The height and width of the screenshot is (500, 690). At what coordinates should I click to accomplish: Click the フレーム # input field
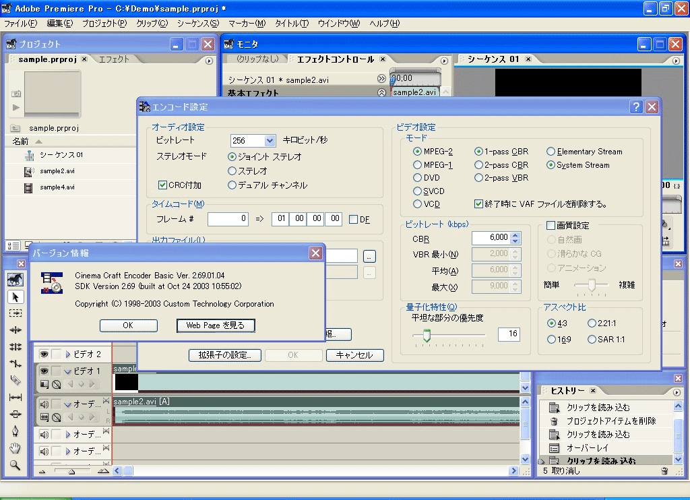click(x=228, y=219)
